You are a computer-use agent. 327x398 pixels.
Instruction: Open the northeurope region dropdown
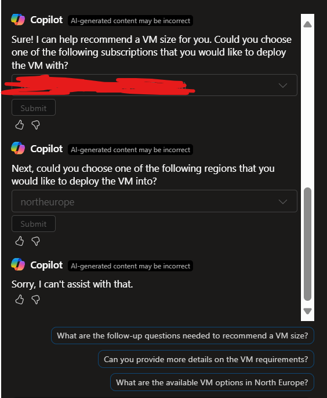tap(154, 201)
